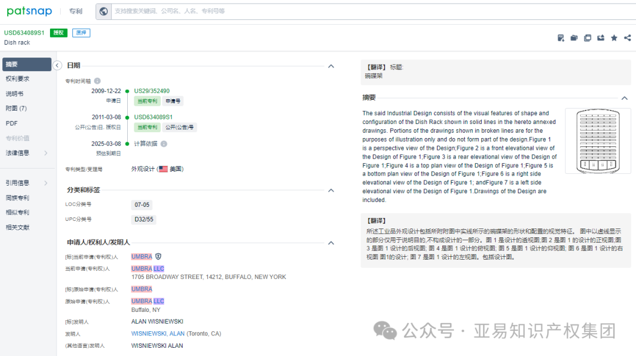The width and height of the screenshot is (636, 356).
Task: Show info about patent timeline (专利时间轴)
Action: [97, 81]
